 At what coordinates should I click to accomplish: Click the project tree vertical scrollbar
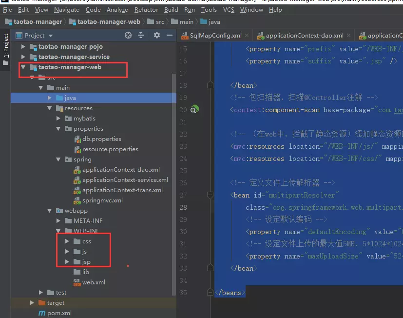click(x=174, y=184)
